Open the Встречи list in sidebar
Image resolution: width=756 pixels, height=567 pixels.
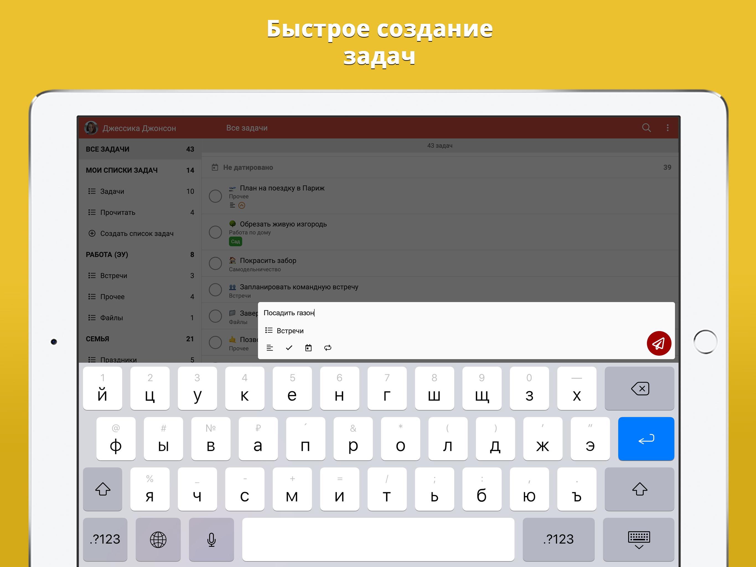coord(140,276)
